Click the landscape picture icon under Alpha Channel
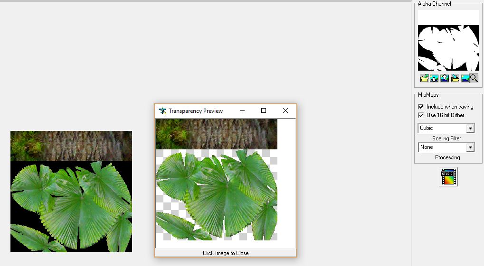Viewport: 484px width, 266px height. pos(465,78)
